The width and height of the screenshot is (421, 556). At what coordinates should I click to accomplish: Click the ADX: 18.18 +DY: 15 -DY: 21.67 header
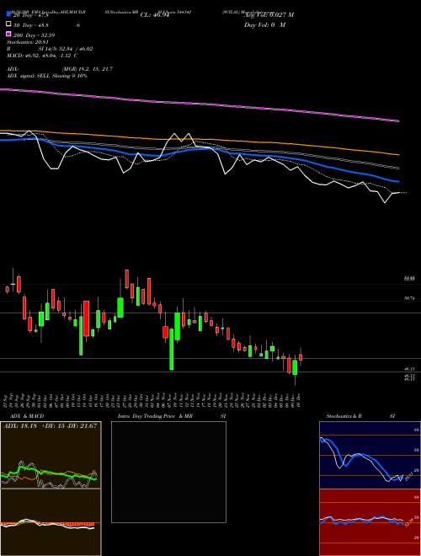click(x=50, y=425)
